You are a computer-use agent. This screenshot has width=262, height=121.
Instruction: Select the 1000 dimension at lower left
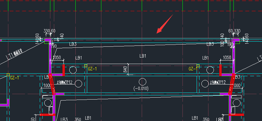[x=47, y=85]
